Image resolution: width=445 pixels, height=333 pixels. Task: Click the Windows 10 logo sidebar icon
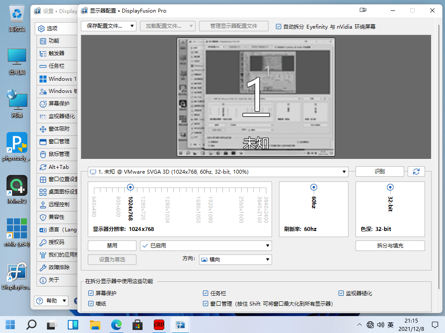[43, 79]
